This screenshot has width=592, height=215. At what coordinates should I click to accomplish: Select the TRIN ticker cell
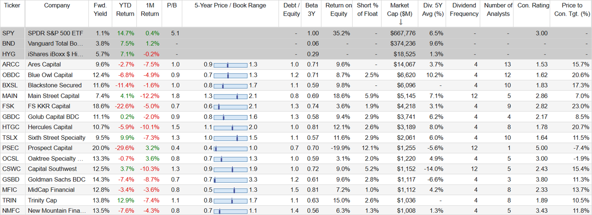[10, 200]
